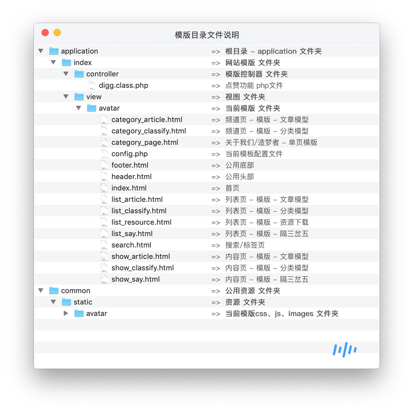
Task: Click the list_say.html file icon
Action: coord(104,234)
